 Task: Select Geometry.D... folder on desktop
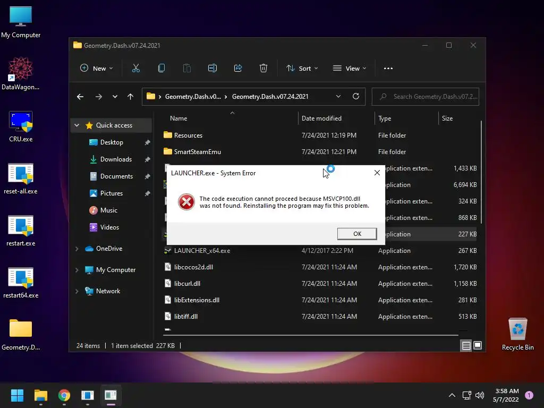tap(21, 335)
